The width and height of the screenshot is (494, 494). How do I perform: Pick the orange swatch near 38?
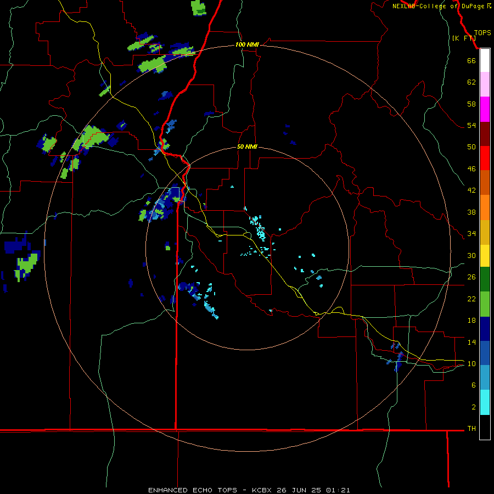(485, 207)
